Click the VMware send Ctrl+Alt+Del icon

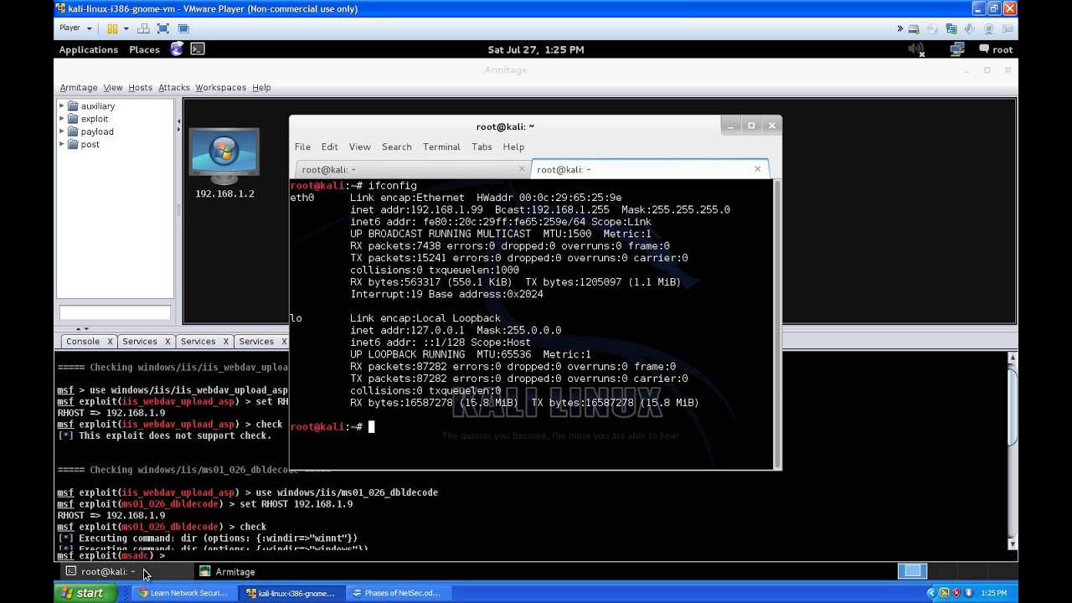point(143,28)
